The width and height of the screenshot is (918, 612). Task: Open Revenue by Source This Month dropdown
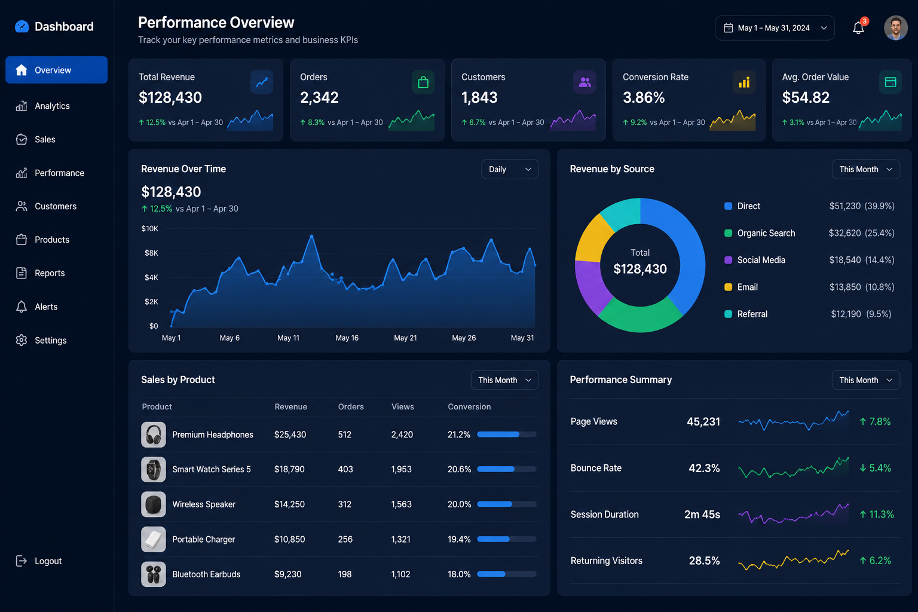tap(865, 169)
